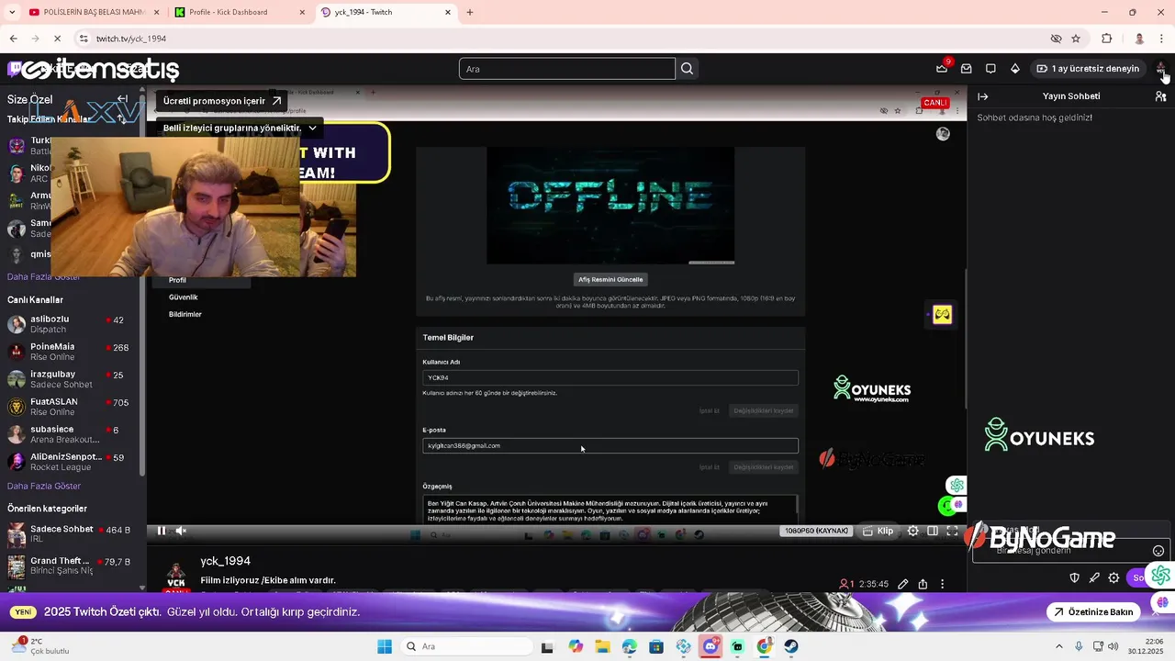Open the Grand Theft category
The width and height of the screenshot is (1175, 661).
tap(72, 566)
